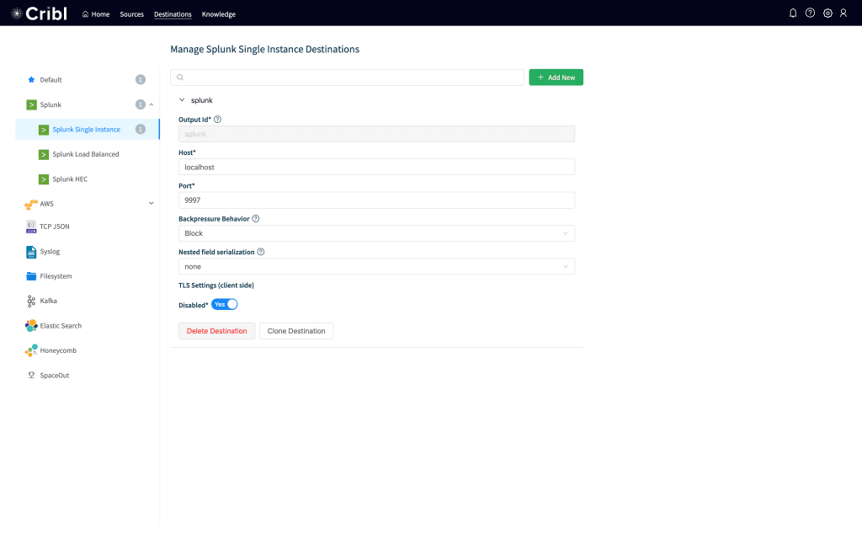Image resolution: width=862 pixels, height=539 pixels.
Task: Click the user profile icon
Action: pos(843,13)
